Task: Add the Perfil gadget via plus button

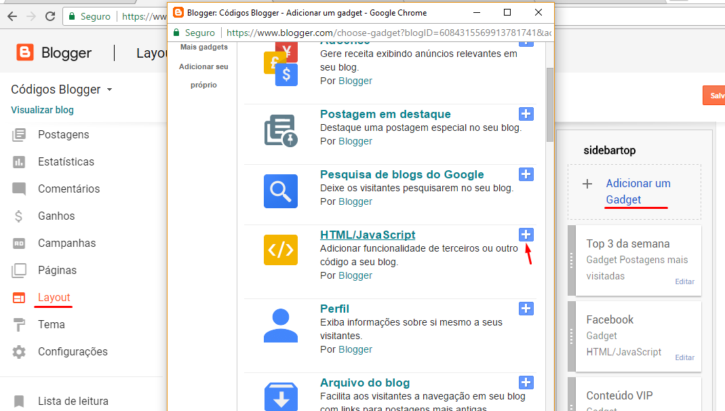Action: 526,309
